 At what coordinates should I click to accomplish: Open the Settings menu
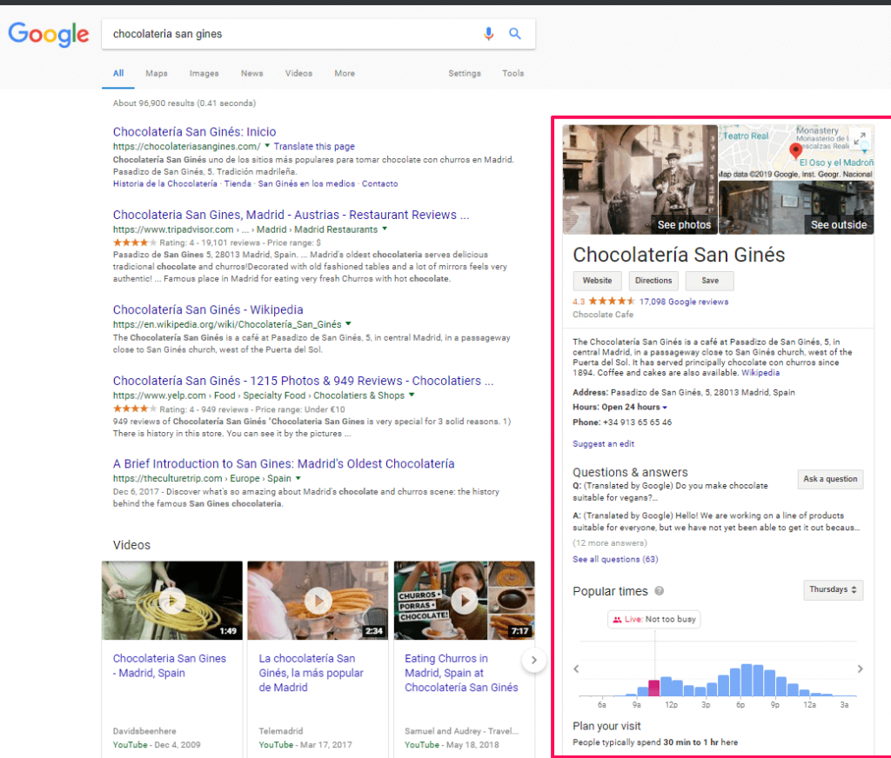464,73
